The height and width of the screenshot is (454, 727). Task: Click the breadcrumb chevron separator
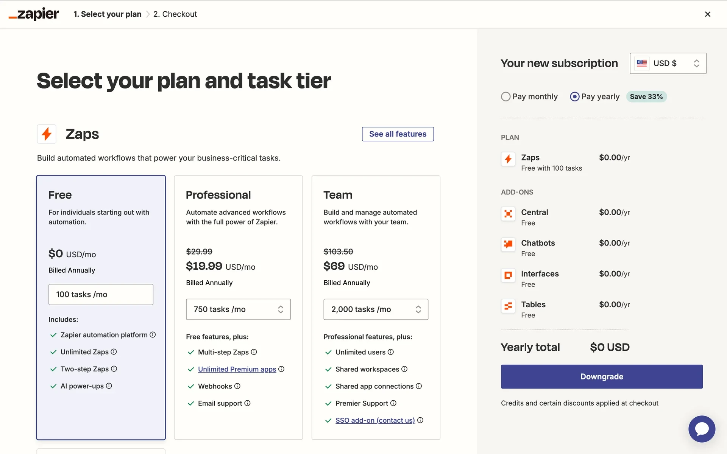point(148,14)
